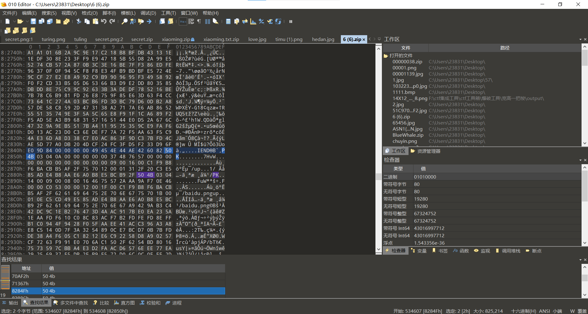Viewport: 588px width, 314px height.
Task: Select 00000038.zip in workspace list
Action: (x=407, y=62)
